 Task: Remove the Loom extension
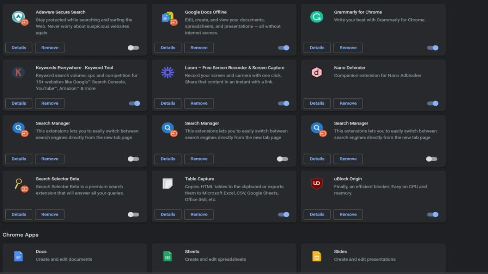point(199,104)
